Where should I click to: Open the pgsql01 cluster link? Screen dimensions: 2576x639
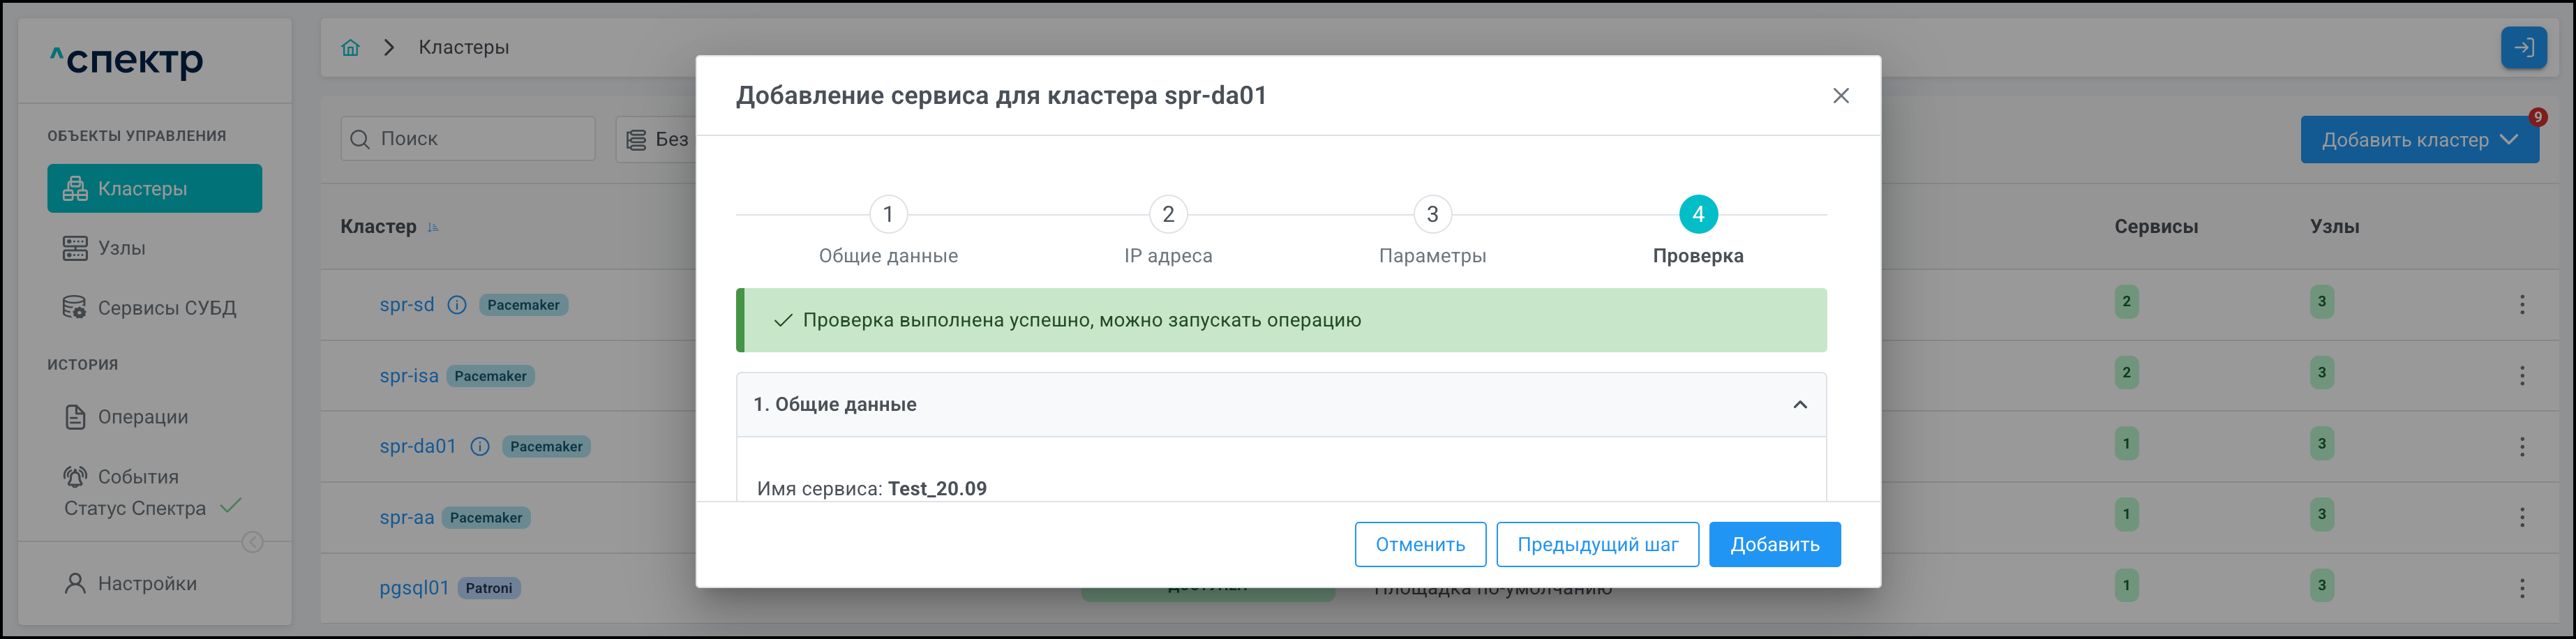pos(414,588)
